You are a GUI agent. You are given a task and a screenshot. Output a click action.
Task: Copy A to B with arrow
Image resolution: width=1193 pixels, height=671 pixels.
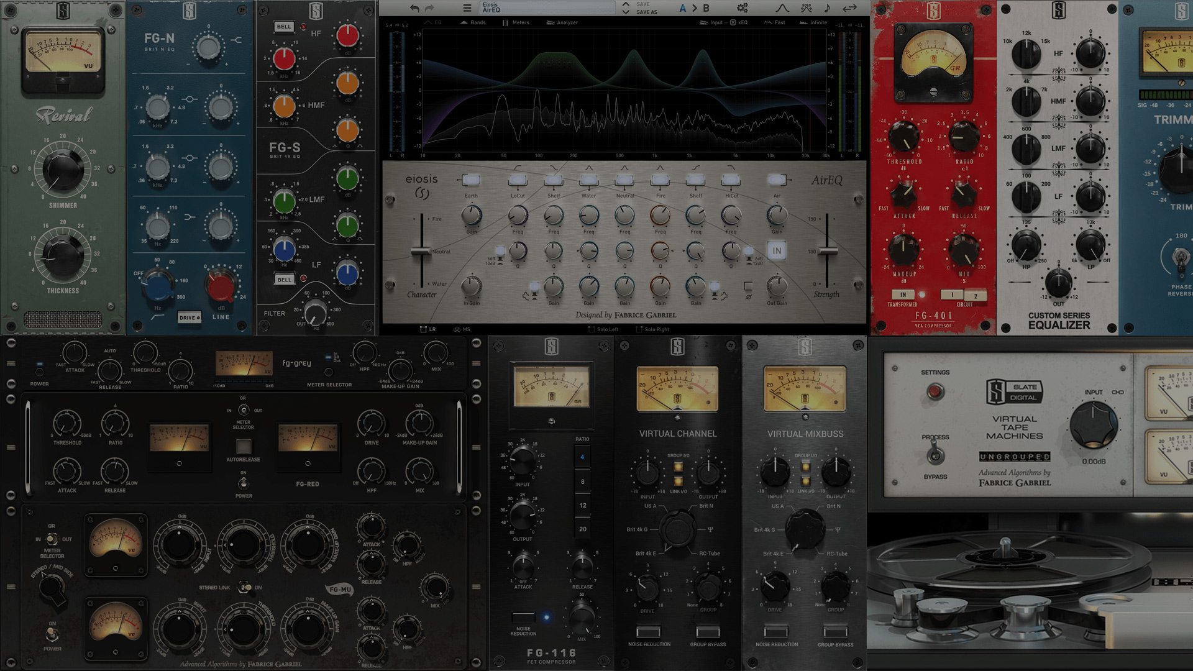point(695,8)
